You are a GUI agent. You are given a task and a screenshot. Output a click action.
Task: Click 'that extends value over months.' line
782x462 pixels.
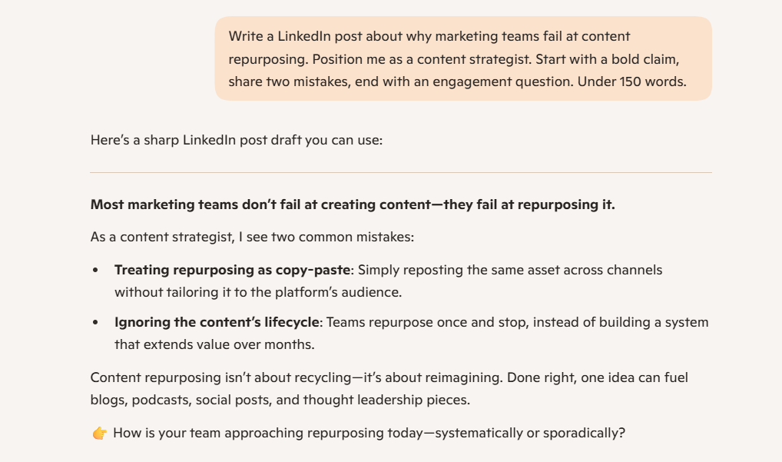click(214, 344)
